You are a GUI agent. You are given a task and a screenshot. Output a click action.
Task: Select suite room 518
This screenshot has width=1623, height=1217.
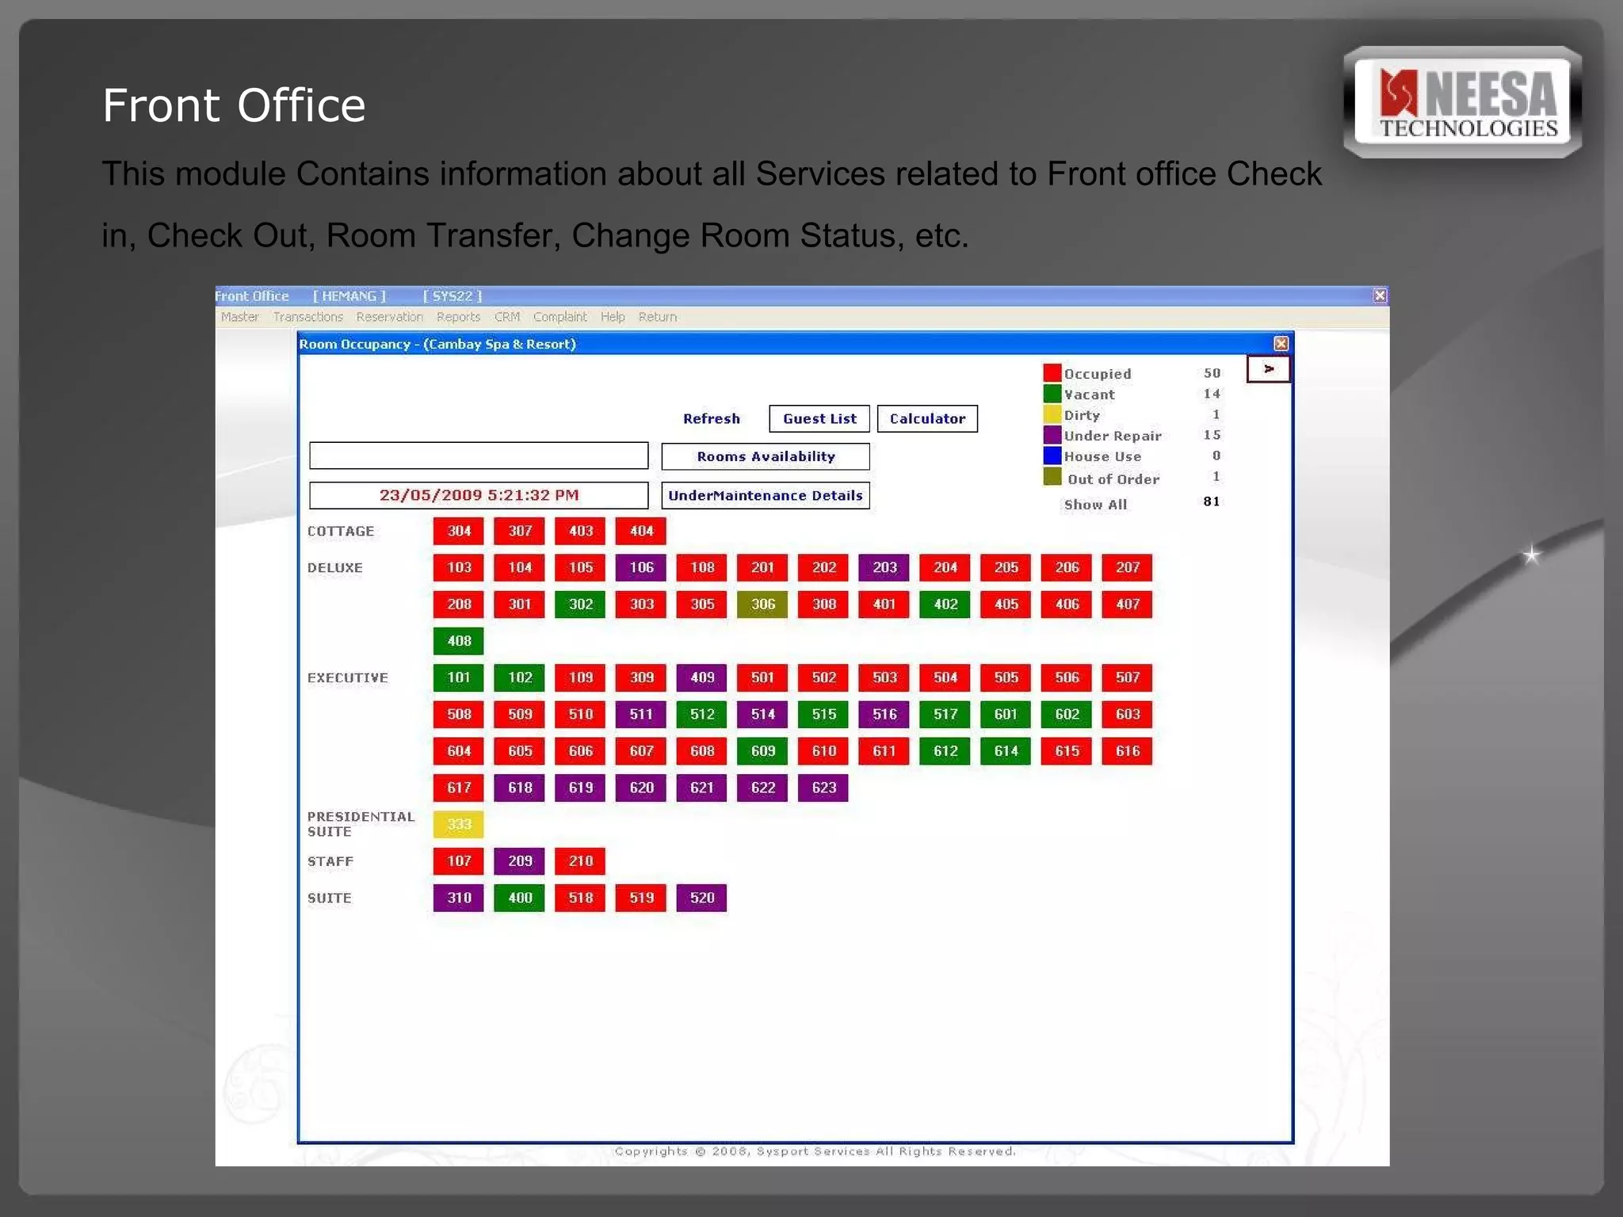pyautogui.click(x=581, y=898)
